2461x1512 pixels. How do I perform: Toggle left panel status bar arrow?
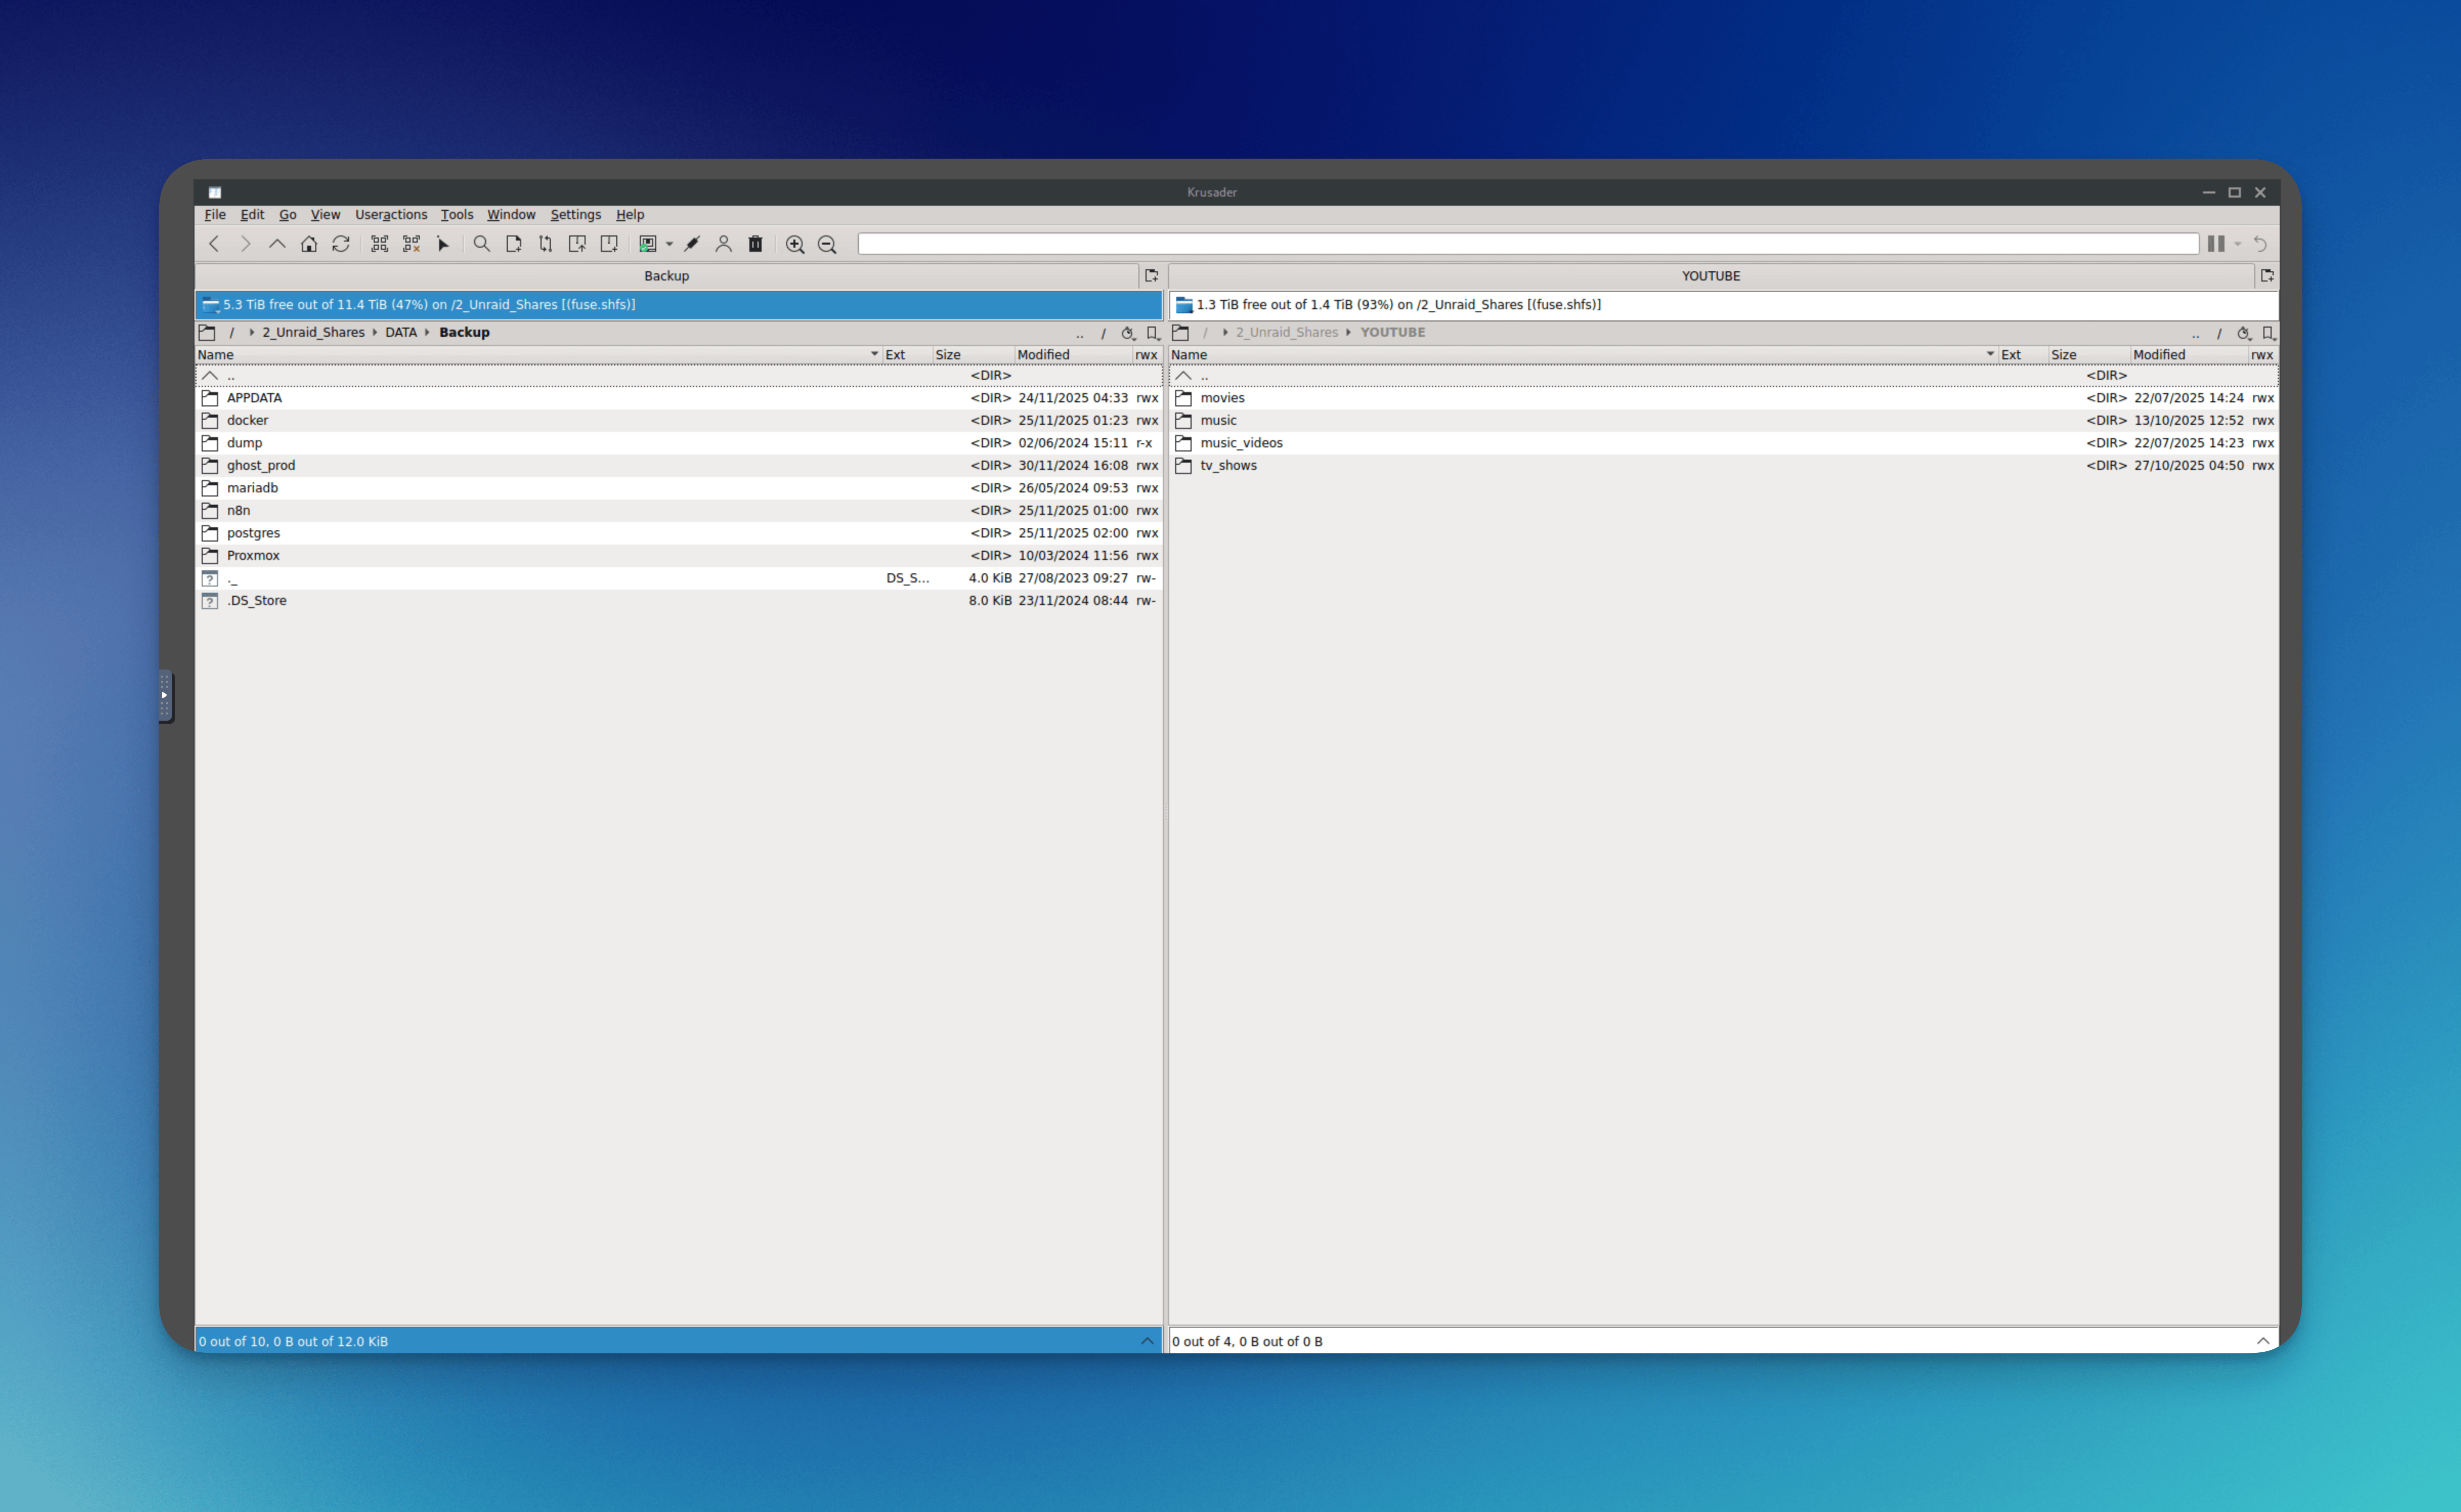[1147, 1341]
